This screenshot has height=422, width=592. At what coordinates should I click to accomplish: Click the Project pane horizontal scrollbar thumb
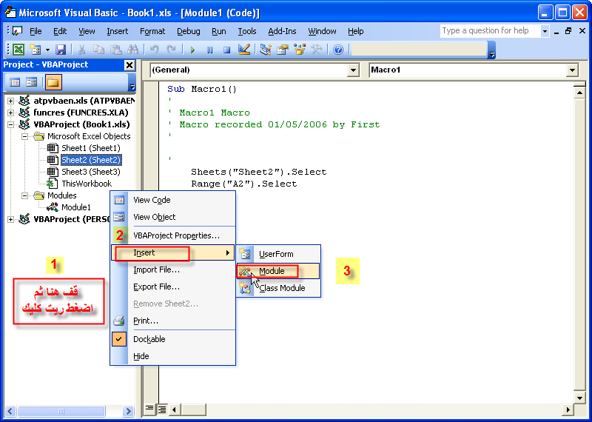pos(61,411)
